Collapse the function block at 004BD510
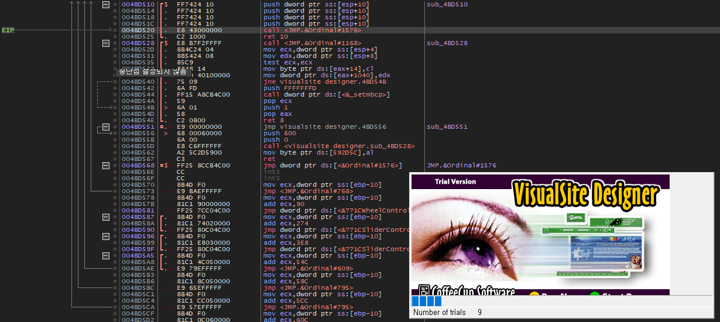The height and width of the screenshot is (322, 720). point(106,4)
